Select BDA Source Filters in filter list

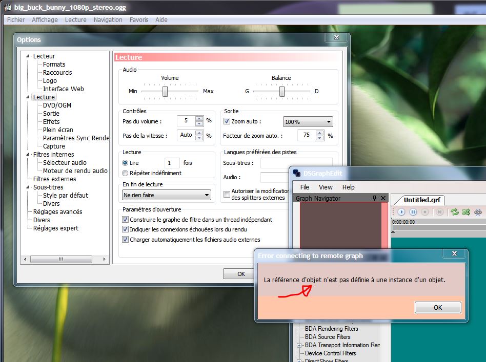(x=328, y=337)
